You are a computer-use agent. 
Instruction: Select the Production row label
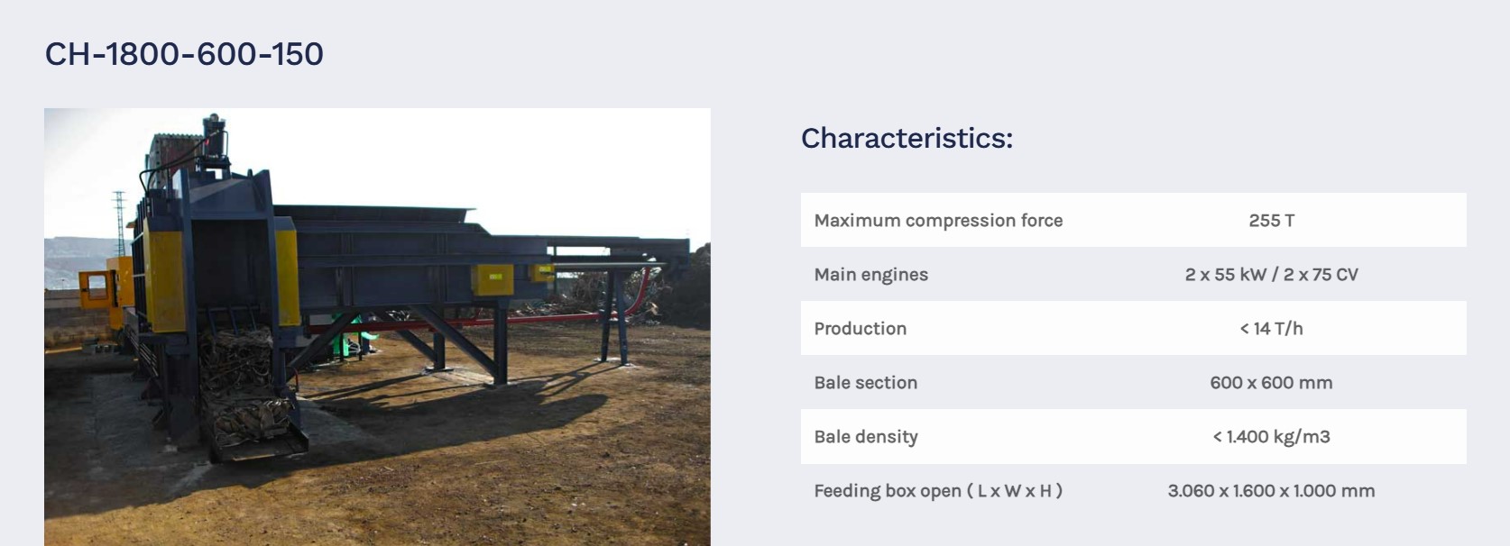coord(860,329)
